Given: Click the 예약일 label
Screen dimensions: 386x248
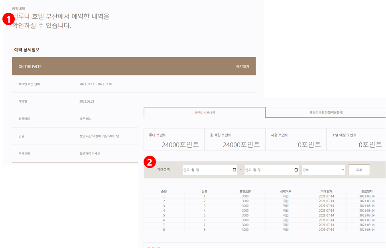Looking at the screenshot, I should (23, 101).
